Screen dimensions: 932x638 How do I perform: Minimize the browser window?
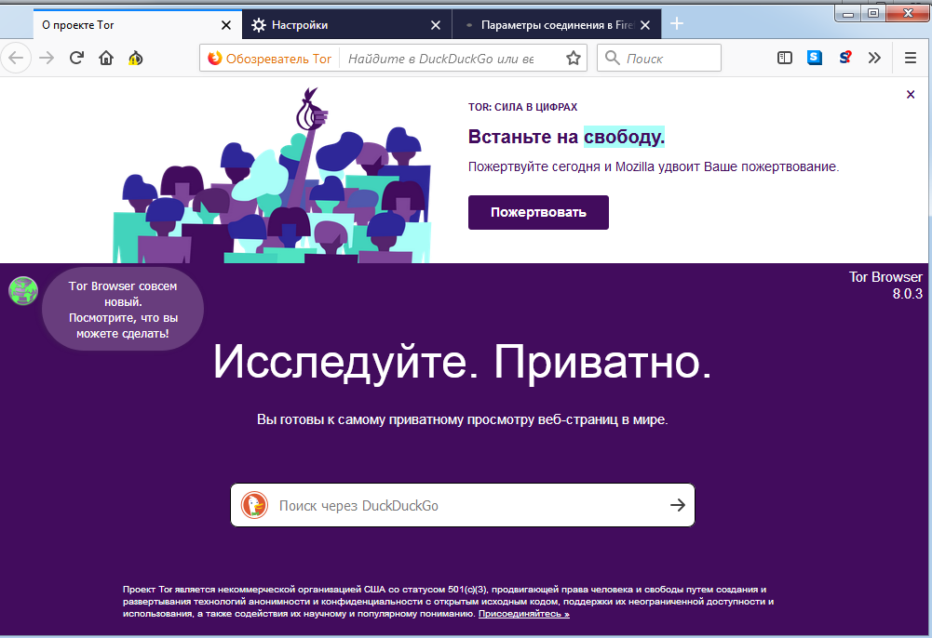pyautogui.click(x=848, y=13)
